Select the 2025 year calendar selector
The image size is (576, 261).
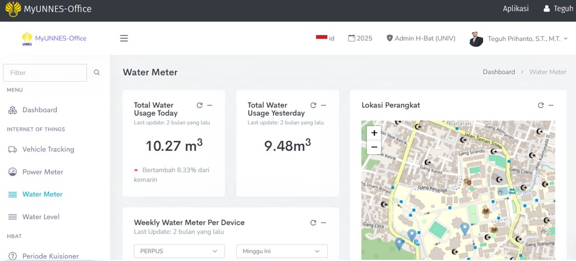(360, 39)
